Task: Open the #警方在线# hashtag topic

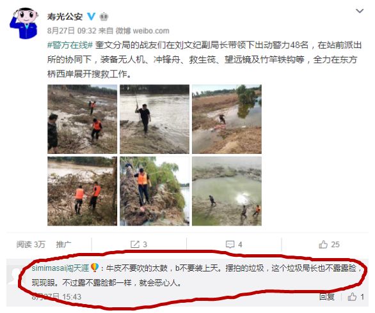Action: (x=70, y=45)
